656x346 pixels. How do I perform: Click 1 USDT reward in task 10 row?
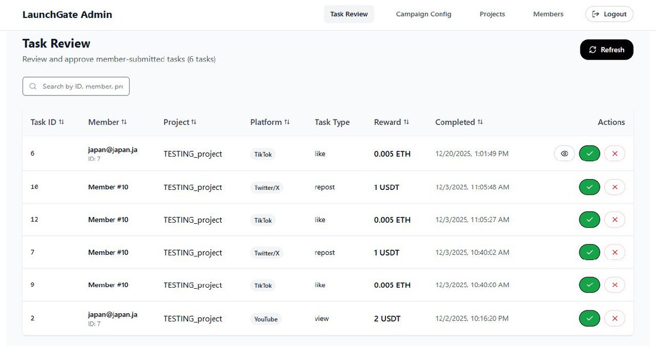pos(386,187)
